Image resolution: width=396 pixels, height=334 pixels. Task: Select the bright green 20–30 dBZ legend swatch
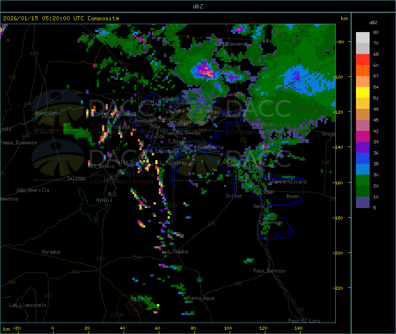[x=363, y=180]
